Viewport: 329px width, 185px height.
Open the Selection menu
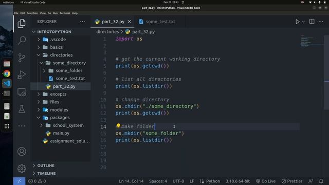pyautogui.click(x=32, y=13)
